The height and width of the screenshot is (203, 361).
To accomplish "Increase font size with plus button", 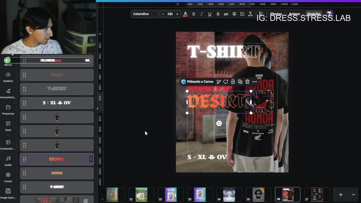I will [177, 14].
